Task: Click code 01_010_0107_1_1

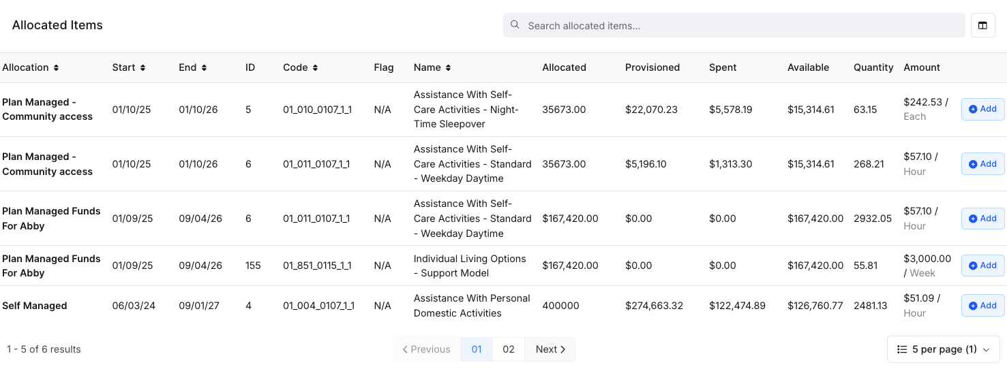Action: click(x=317, y=110)
